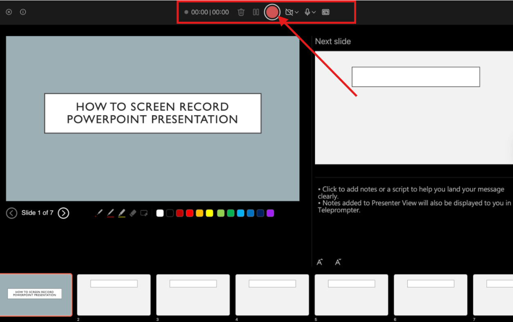513x322 pixels.
Task: Expand the camera options dropdown arrow
Action: (297, 12)
